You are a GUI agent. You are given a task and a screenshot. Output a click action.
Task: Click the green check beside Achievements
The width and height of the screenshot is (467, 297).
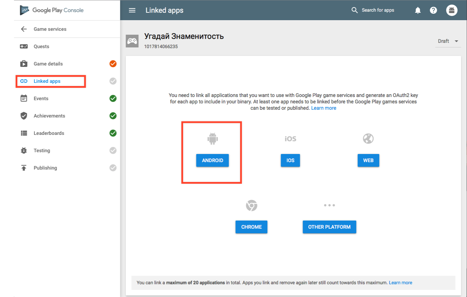[113, 116]
